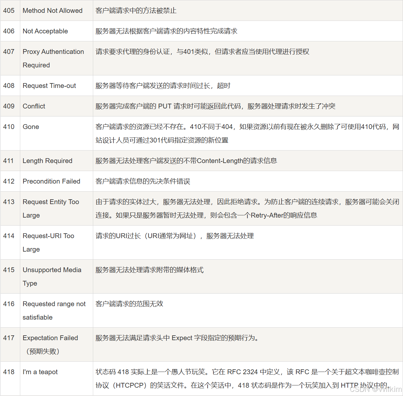Click the 'Method Not Allowed' table cell
403x396 pixels.
pyautogui.click(x=52, y=10)
